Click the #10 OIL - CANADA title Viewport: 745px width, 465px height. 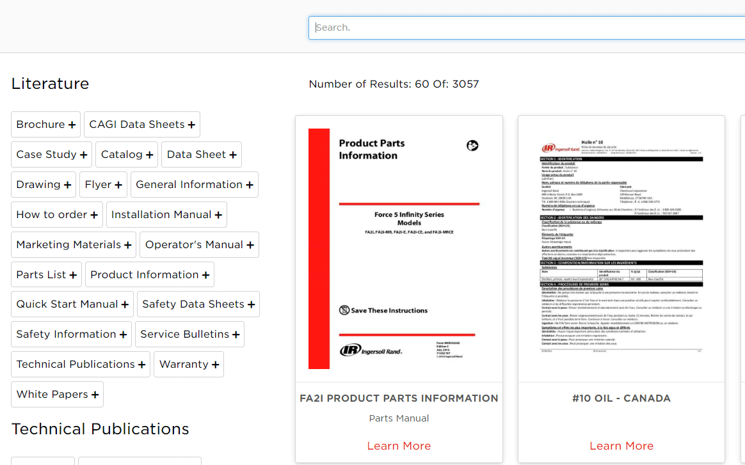coord(621,398)
